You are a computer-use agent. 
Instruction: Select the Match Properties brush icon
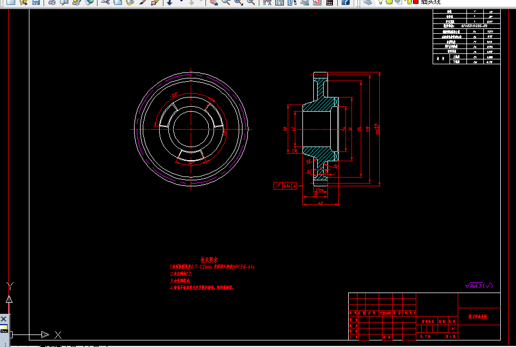(x=143, y=2)
